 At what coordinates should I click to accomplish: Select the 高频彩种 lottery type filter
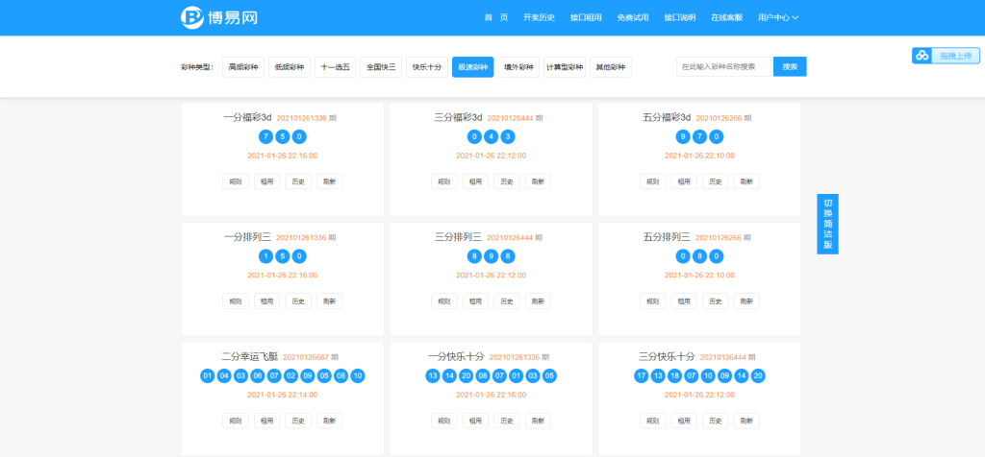(242, 67)
